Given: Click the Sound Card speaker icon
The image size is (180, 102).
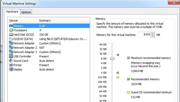Looking at the screenshot, I should click(x=11, y=60).
